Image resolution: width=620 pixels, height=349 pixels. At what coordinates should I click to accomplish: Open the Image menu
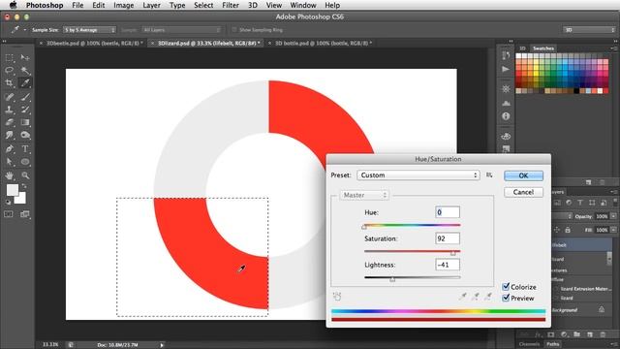point(123,5)
